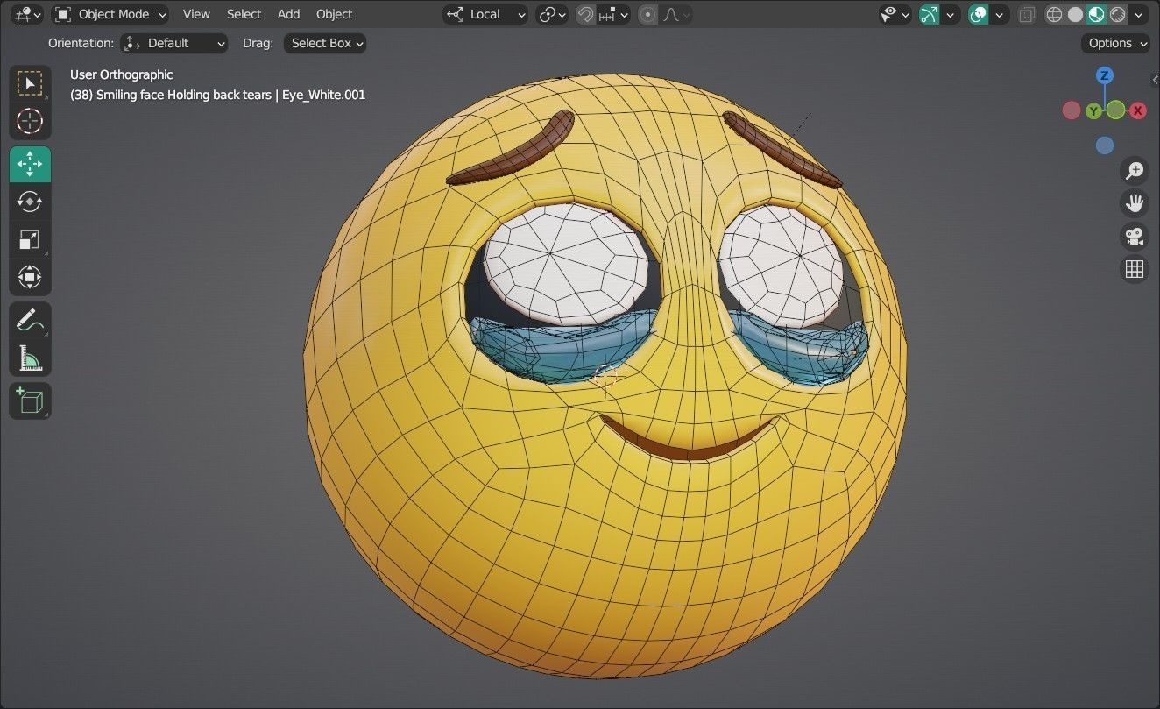Open the Add menu

288,14
